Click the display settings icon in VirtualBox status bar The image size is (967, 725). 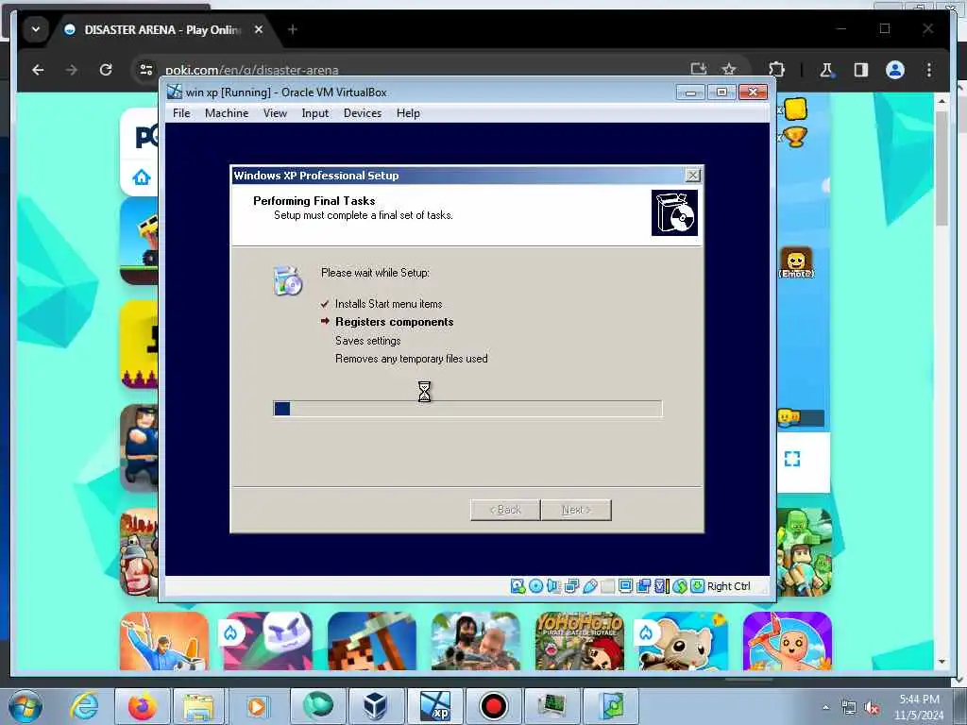[625, 585]
